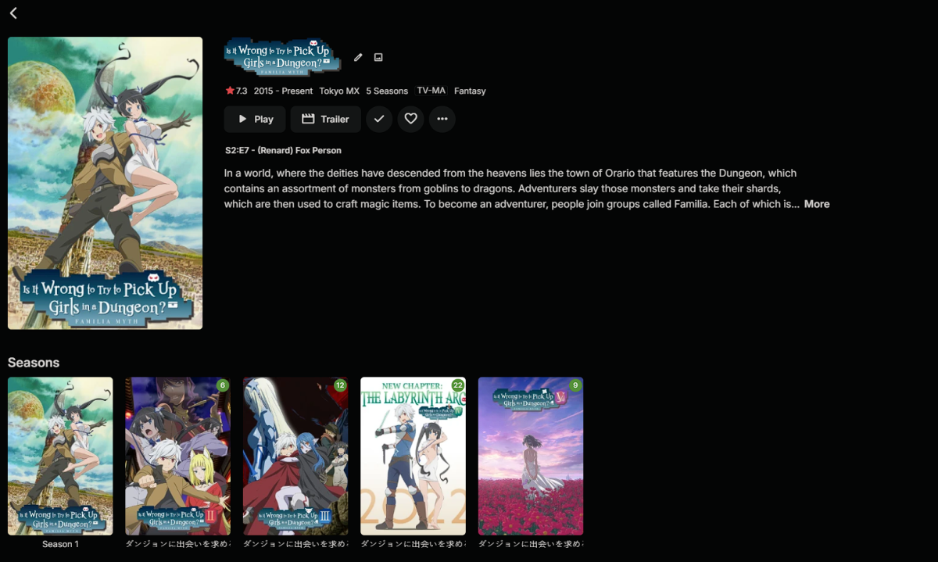Click the main series poster image

(105, 183)
